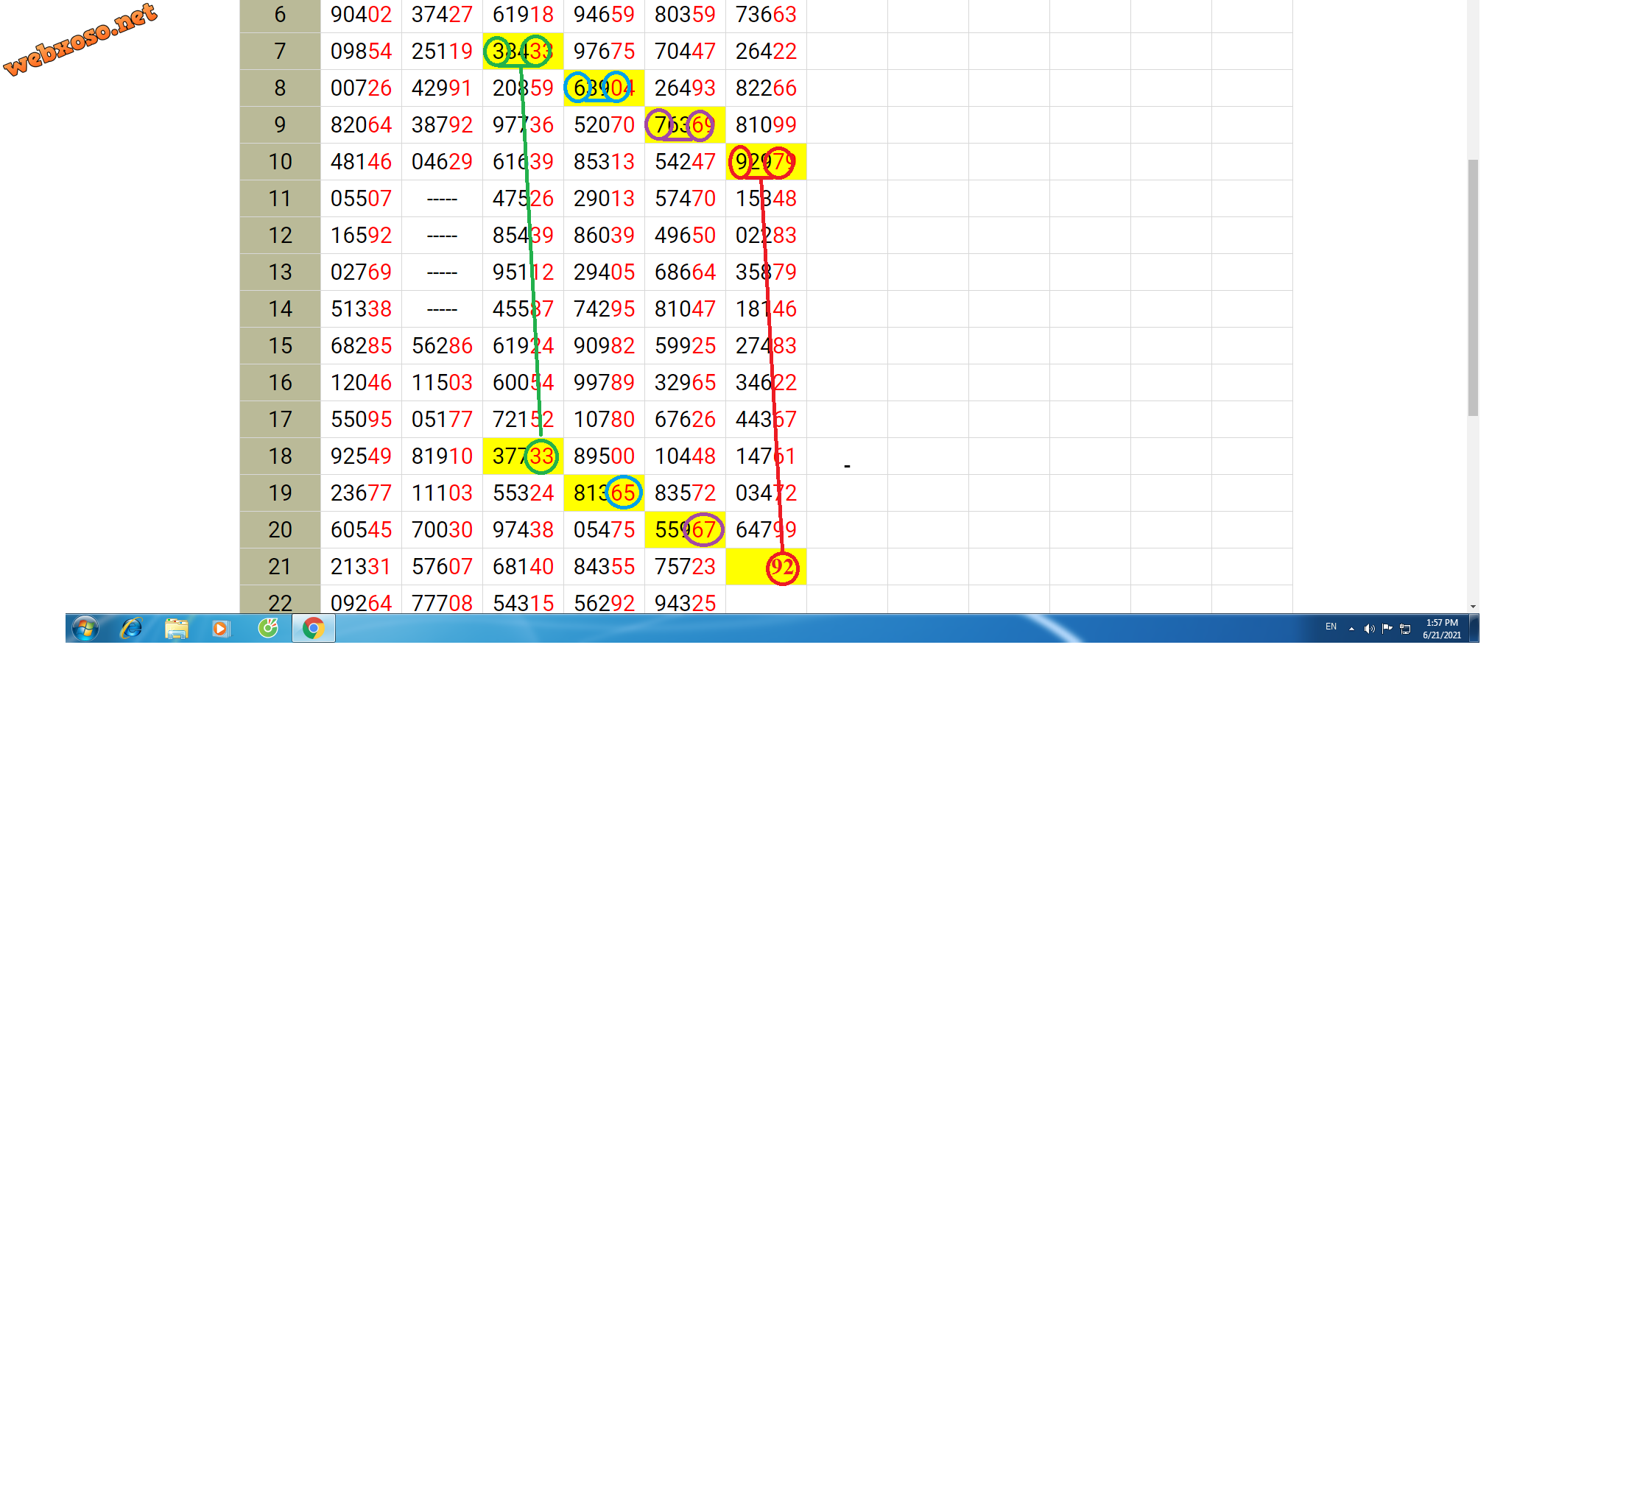Click cell containing 37427

(442, 15)
